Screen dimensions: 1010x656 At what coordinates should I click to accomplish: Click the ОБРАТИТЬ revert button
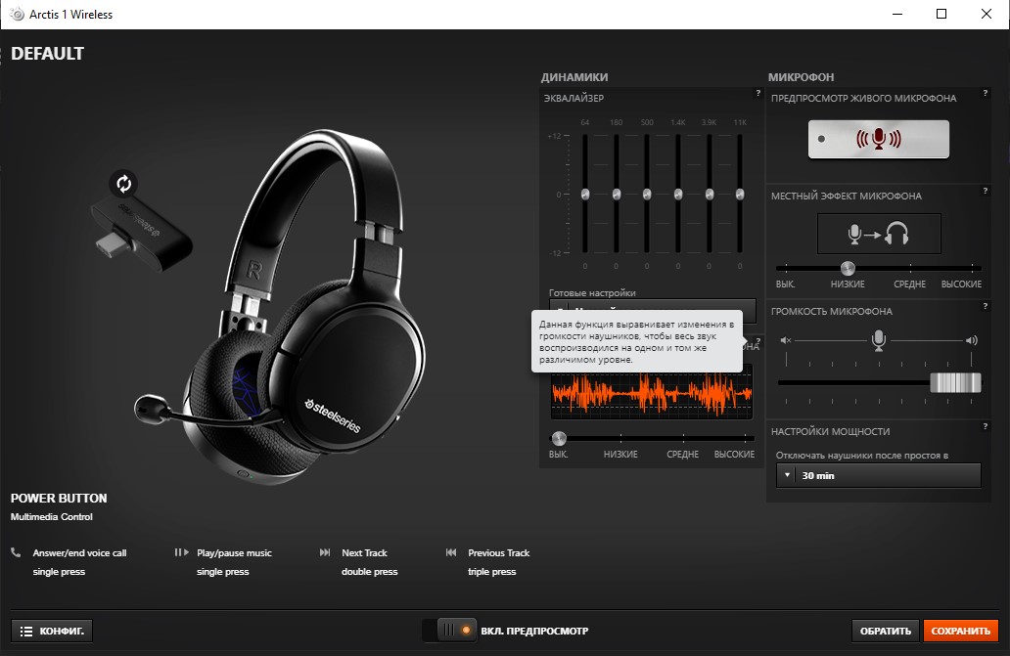(885, 631)
